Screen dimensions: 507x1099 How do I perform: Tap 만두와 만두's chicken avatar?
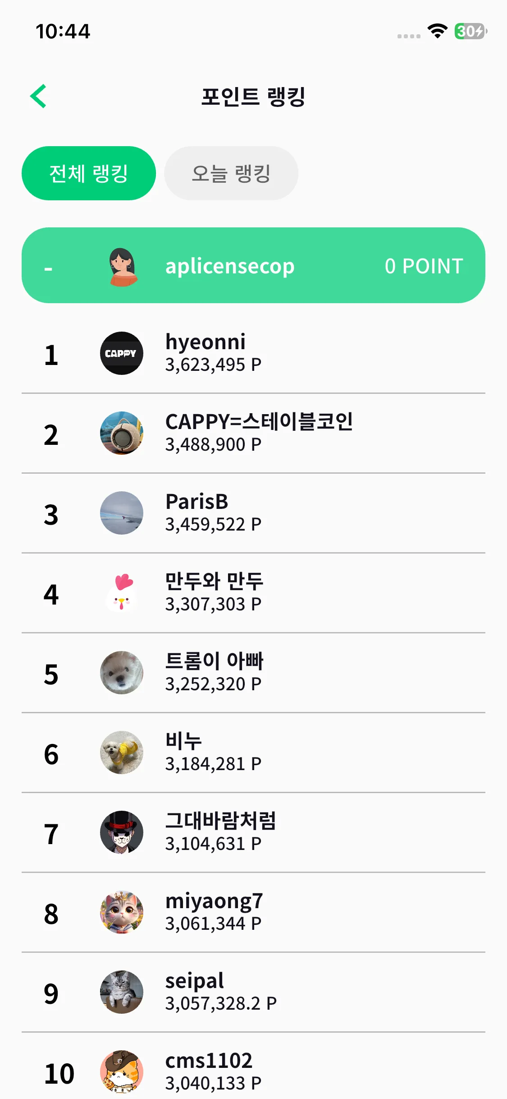coord(121,593)
